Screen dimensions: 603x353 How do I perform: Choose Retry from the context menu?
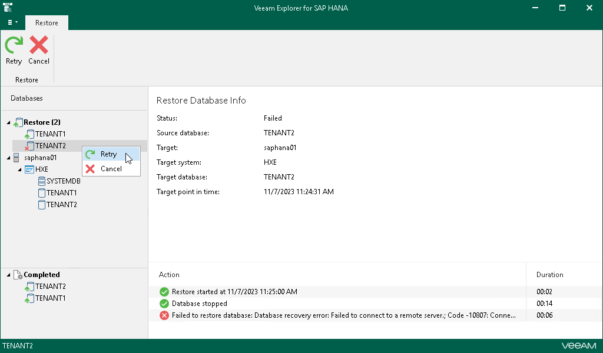pyautogui.click(x=108, y=154)
